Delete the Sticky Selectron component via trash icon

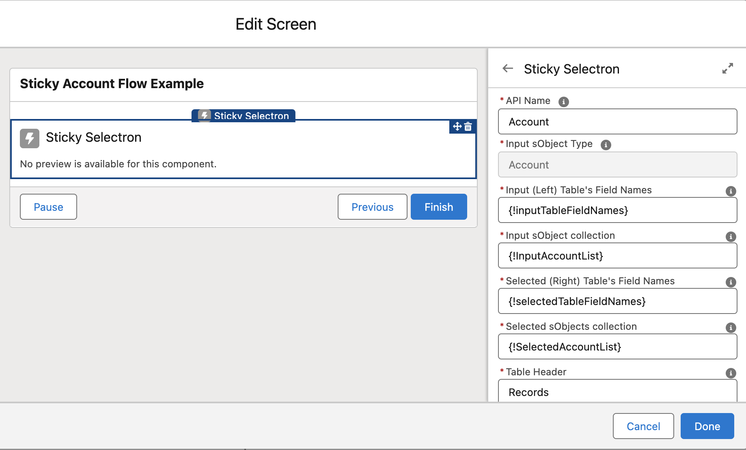click(x=468, y=126)
